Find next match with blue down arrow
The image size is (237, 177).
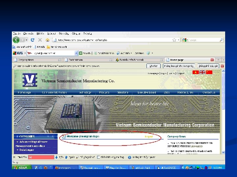[x=56, y=157]
